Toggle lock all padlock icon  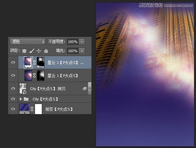point(46,51)
